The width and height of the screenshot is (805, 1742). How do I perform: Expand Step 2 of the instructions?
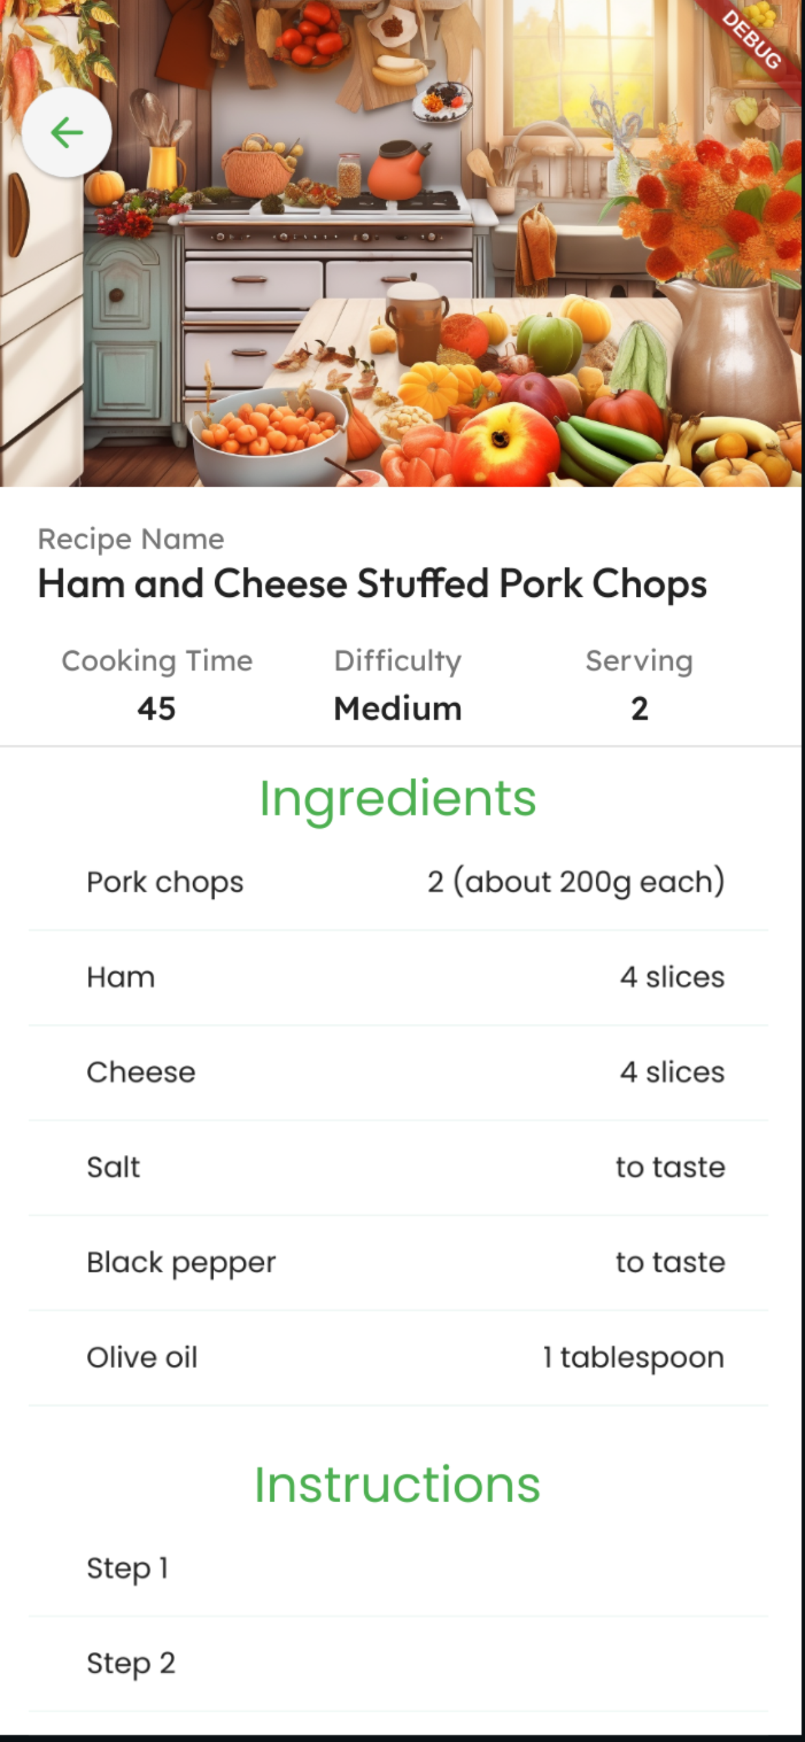(399, 1664)
